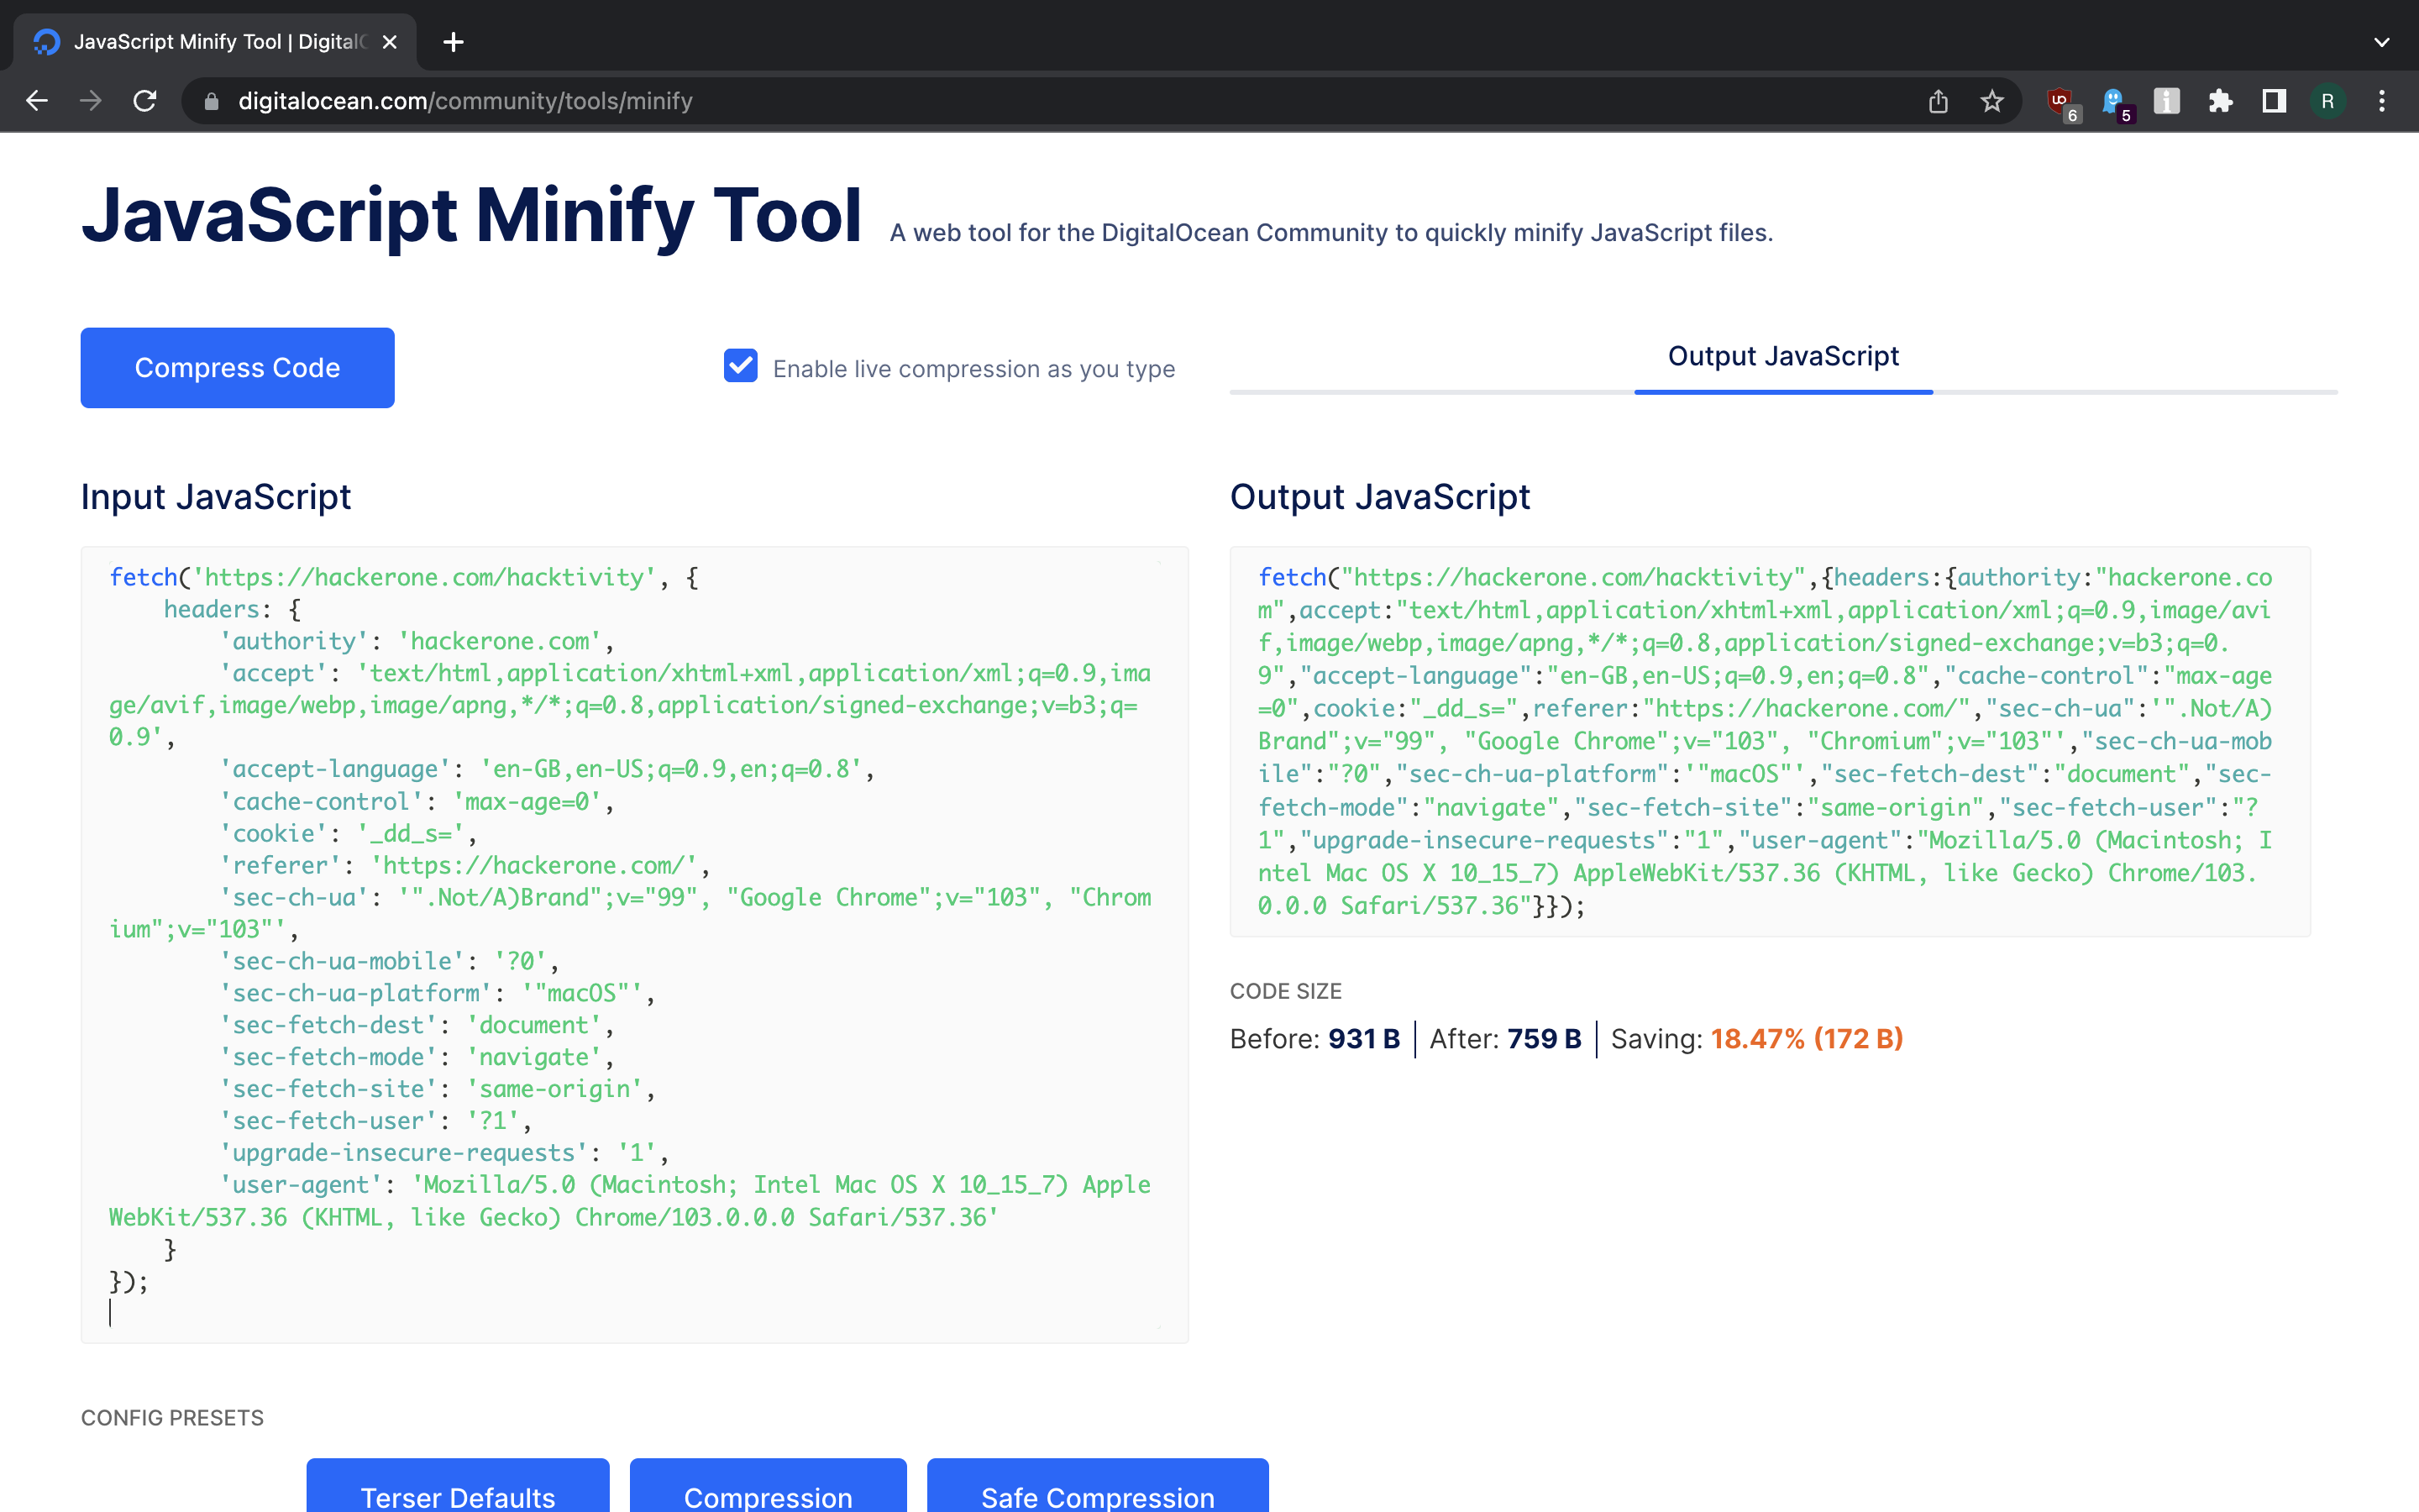Close the JavaScript Minify Tool tab
2419x1512 pixels.
click(390, 42)
